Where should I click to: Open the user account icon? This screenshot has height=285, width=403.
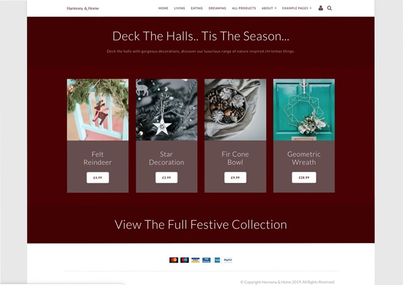click(320, 8)
